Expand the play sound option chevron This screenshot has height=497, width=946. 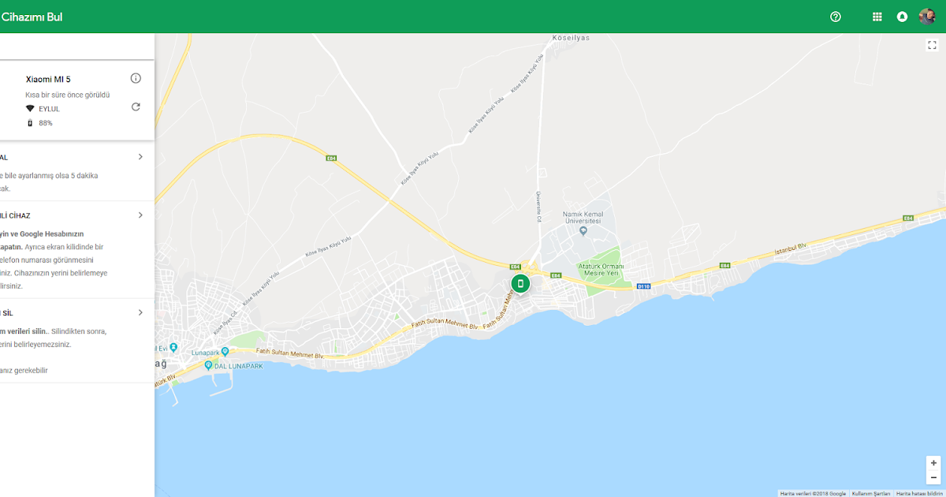tap(140, 156)
